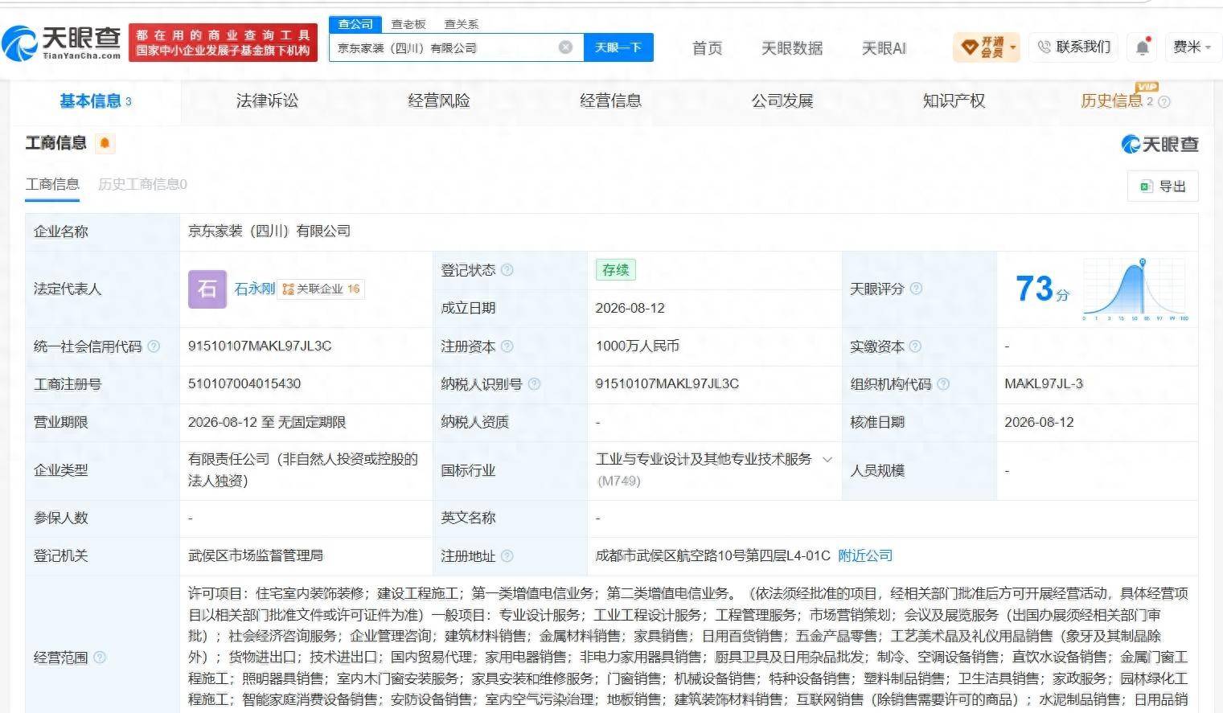Click the red banner 都在用的商业查询工具

[222, 43]
